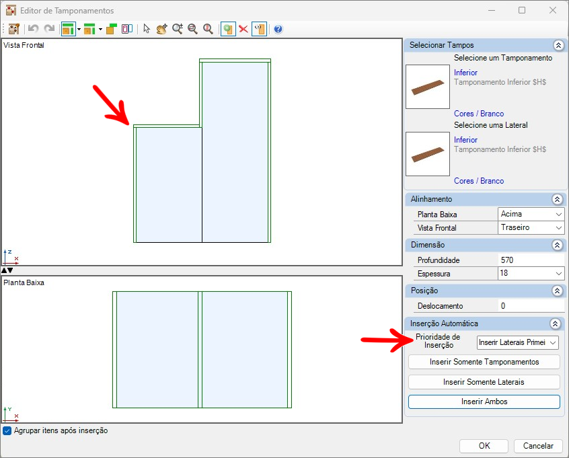This screenshot has height=458, width=569.
Task: Open help with blue question mark icon
Action: [x=278, y=29]
